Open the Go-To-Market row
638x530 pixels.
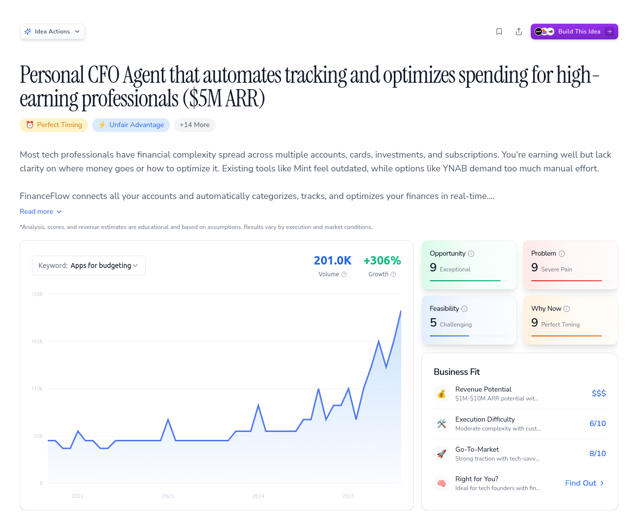tap(519, 454)
